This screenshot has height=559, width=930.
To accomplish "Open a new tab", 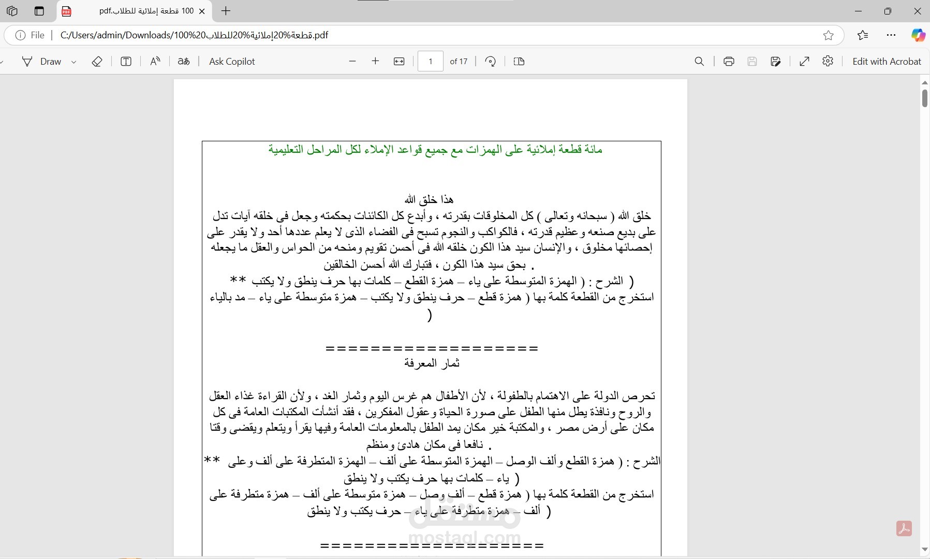I will pos(226,11).
